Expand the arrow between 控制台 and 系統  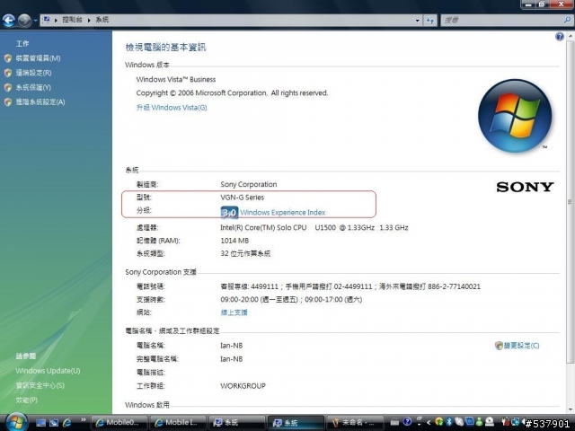point(89,20)
